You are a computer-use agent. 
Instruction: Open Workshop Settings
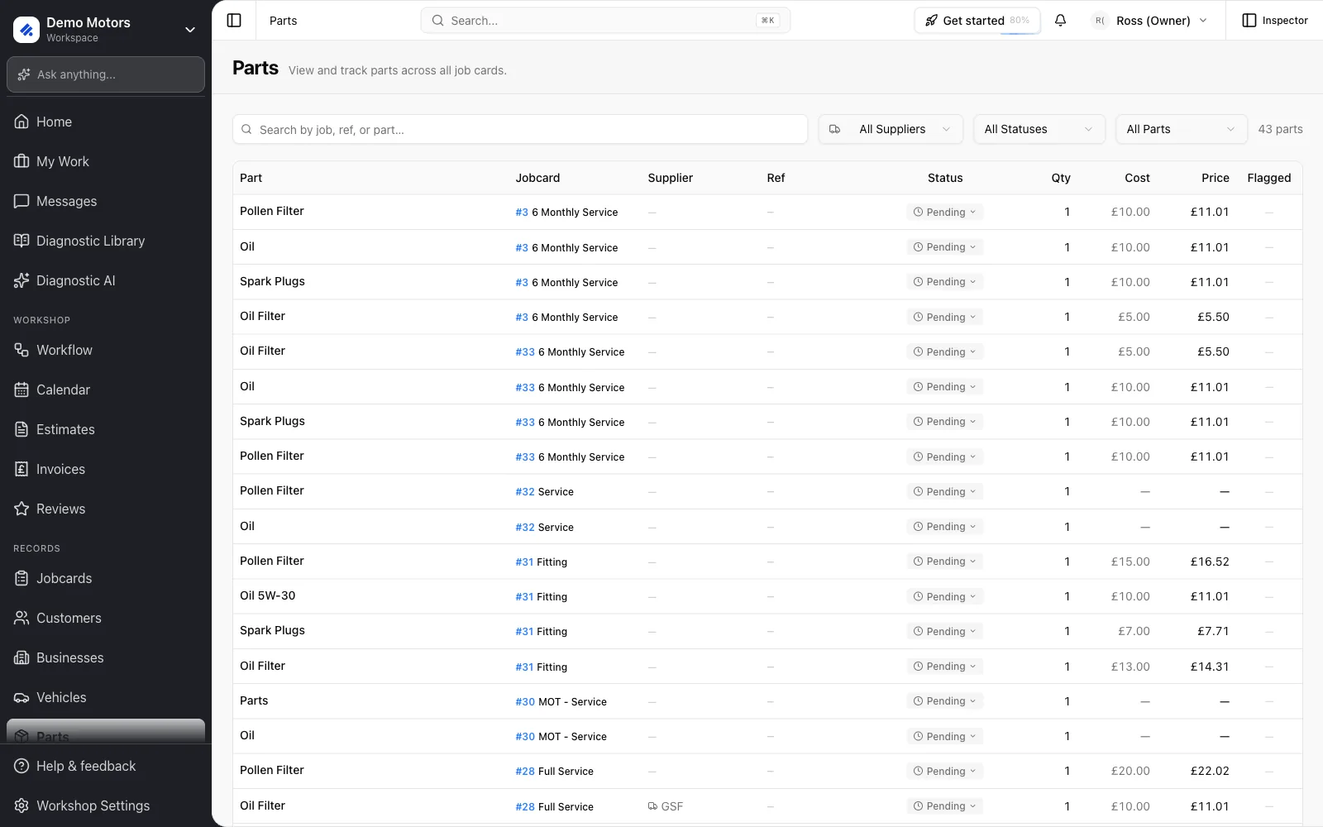pyautogui.click(x=106, y=805)
